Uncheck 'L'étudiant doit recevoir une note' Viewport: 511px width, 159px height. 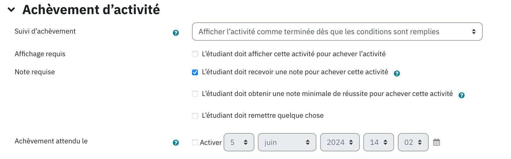tap(195, 72)
